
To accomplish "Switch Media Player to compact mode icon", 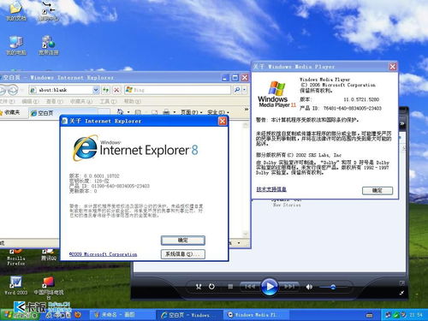I will [x=401, y=293].
